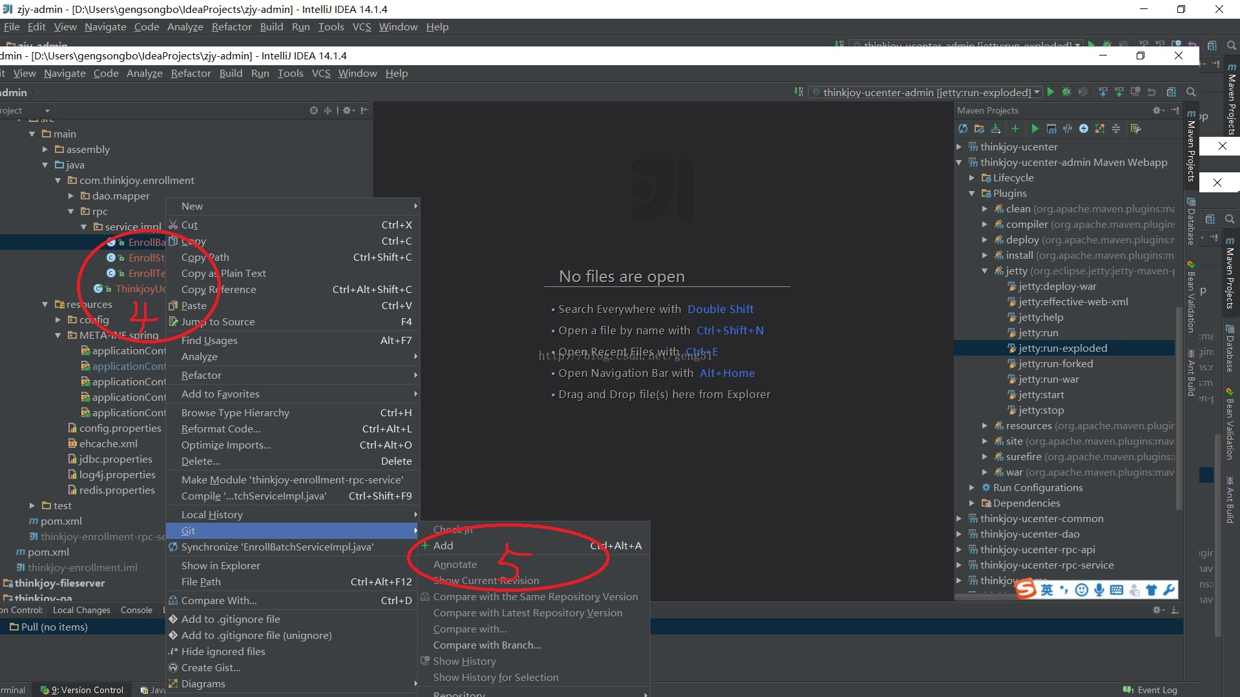Expand thinkjoy-ucenter-rpc-api tree node
The width and height of the screenshot is (1240, 697).
[x=962, y=549]
